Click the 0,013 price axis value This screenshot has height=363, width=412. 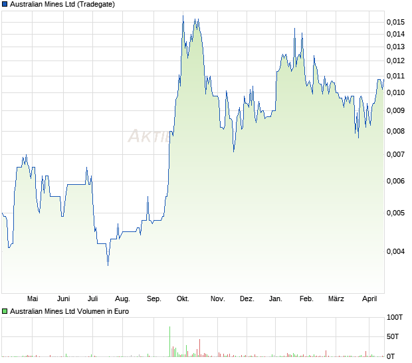pos(395,47)
